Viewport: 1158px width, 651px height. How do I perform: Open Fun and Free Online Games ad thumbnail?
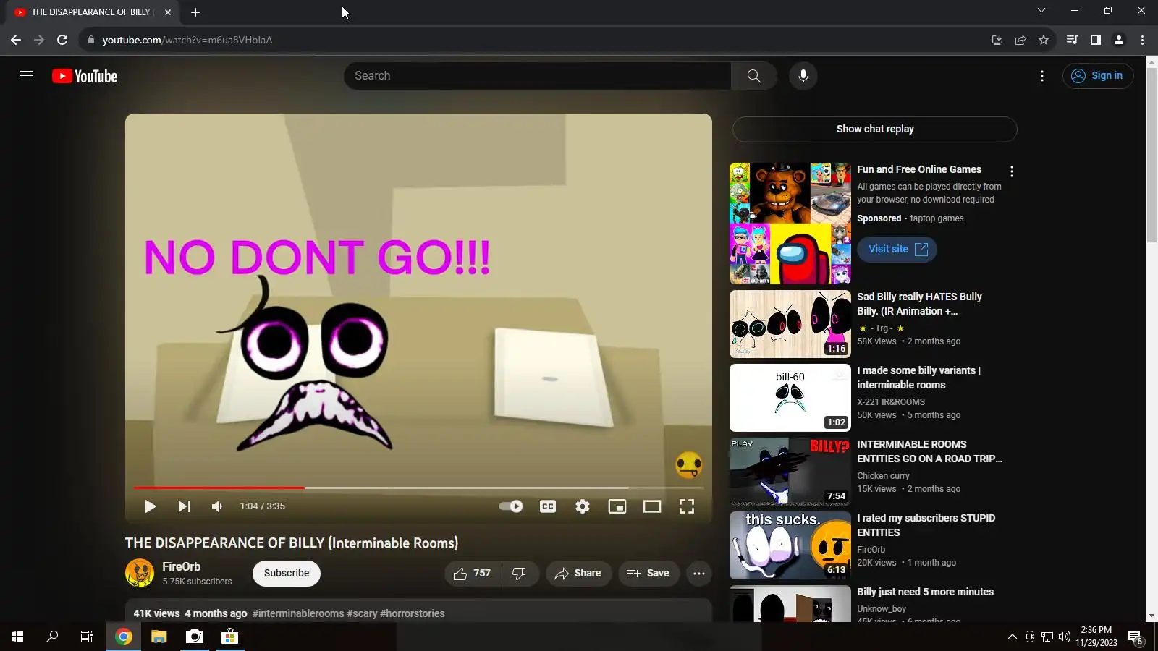(790, 224)
